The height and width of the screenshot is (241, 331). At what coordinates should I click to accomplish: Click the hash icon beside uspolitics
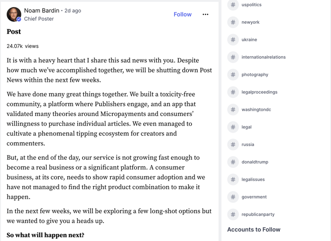point(233,5)
